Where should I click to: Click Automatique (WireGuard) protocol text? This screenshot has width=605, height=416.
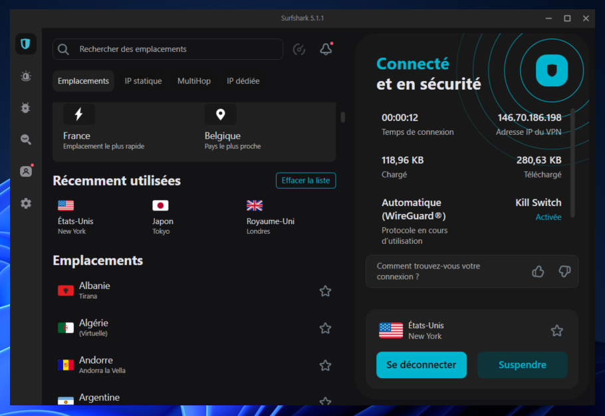[414, 209]
